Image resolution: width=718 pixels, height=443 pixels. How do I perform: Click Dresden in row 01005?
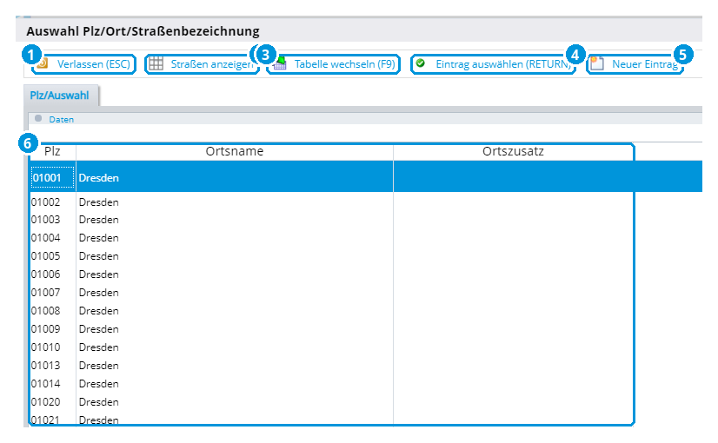99,256
